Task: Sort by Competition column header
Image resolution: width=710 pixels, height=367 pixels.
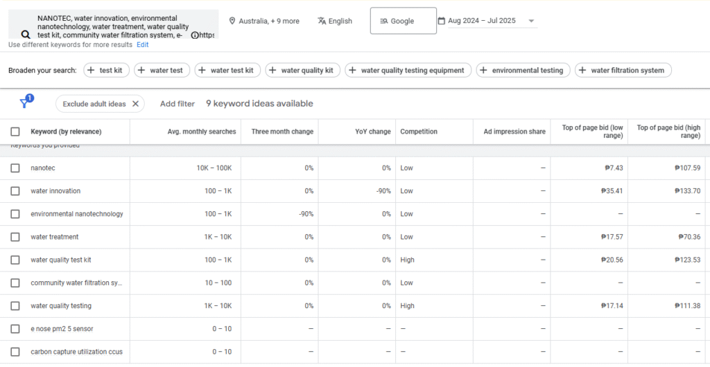Action: pos(419,132)
